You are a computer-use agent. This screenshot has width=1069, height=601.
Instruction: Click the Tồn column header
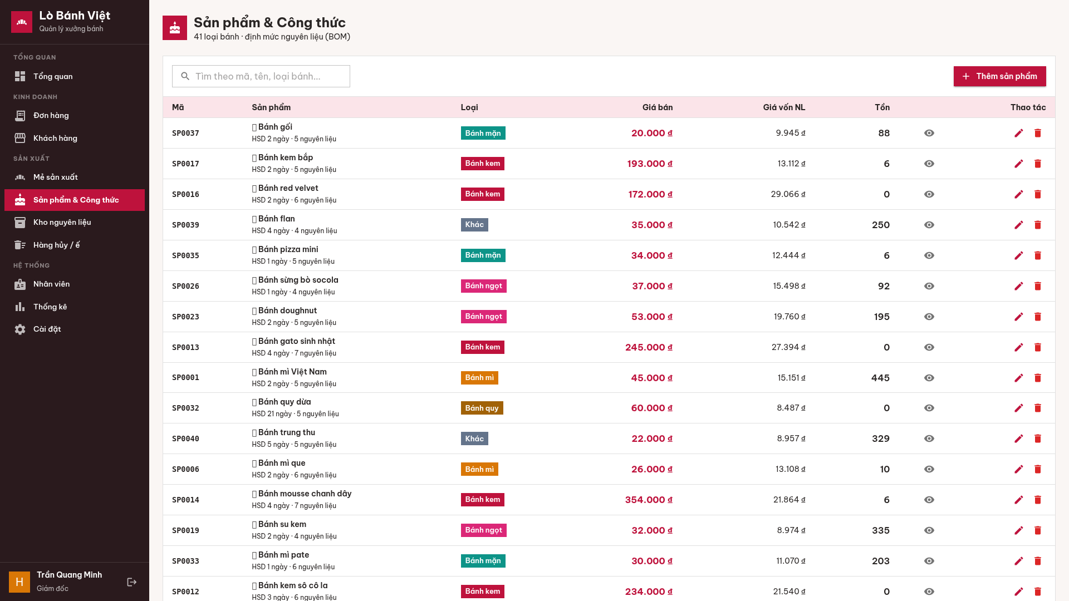click(x=882, y=107)
